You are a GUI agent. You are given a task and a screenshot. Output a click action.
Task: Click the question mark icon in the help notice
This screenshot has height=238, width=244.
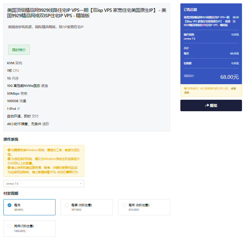click(185, 89)
